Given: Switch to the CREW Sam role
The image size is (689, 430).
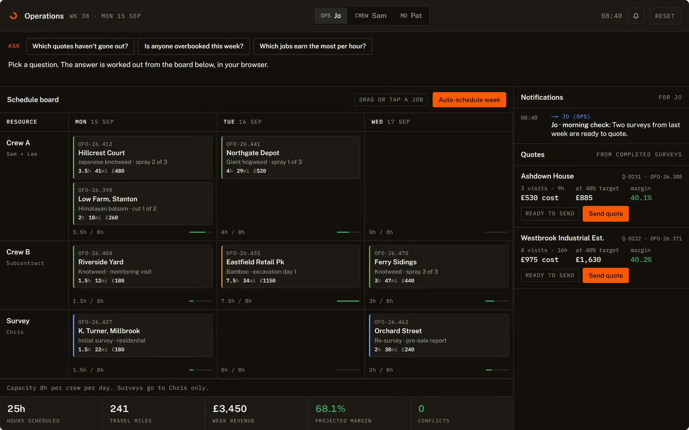Looking at the screenshot, I should (x=370, y=16).
